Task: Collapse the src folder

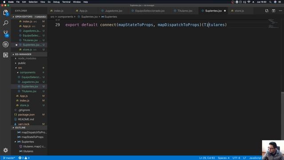Action: (16, 68)
